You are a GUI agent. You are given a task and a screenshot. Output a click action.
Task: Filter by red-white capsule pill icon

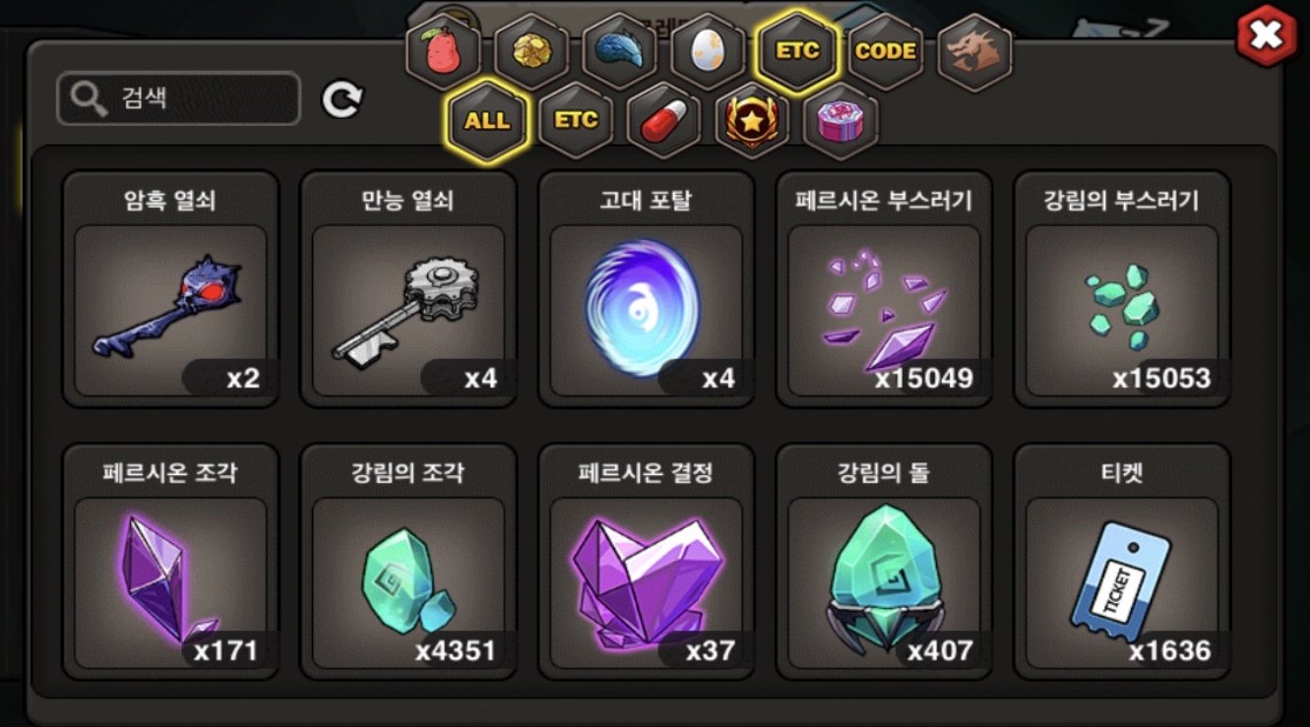coord(664,121)
